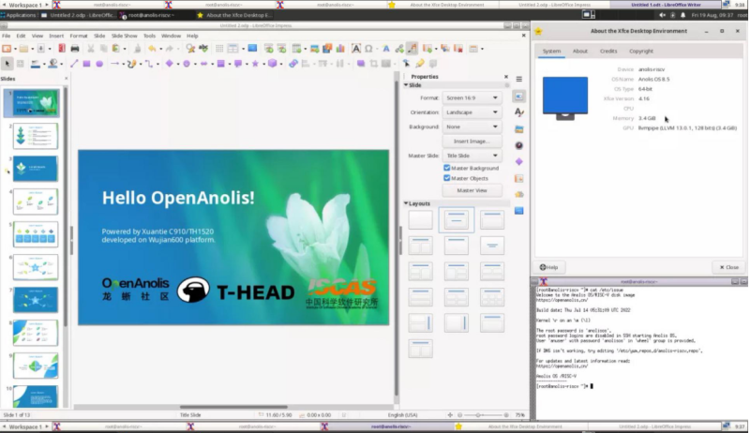Viewport: 750px width, 433px height.
Task: Switch to the Credits tab in Xfce dialog
Action: (x=608, y=51)
